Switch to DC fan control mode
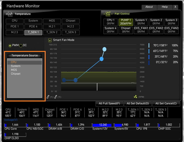Viewport: 184px width, 142px height. coord(21,45)
